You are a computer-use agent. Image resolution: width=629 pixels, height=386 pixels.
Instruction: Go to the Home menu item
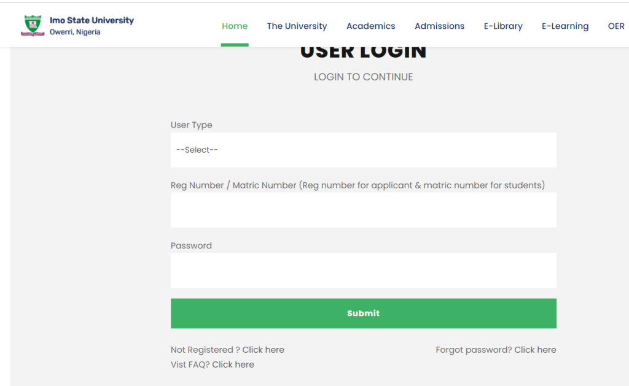(x=235, y=26)
